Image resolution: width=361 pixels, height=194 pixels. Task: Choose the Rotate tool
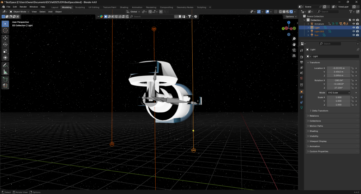click(x=5, y=45)
